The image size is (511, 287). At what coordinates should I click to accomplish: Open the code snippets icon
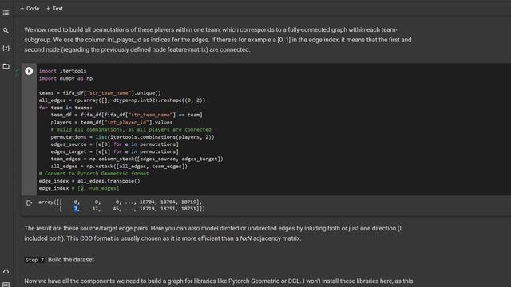point(6,272)
